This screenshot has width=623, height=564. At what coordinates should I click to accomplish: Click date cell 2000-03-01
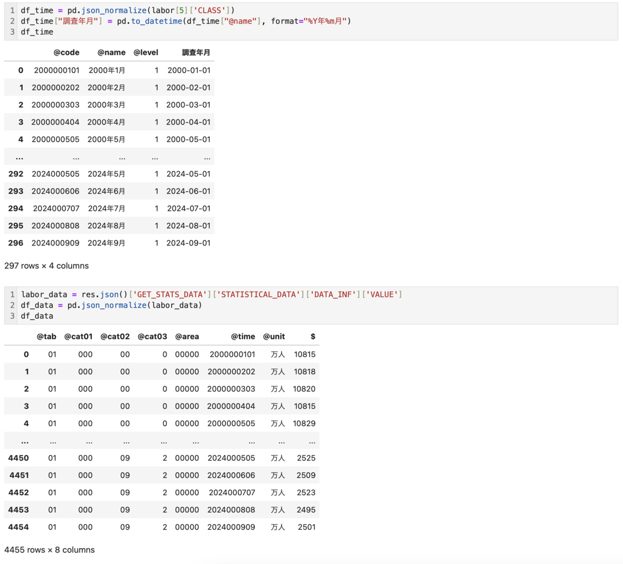(x=188, y=105)
